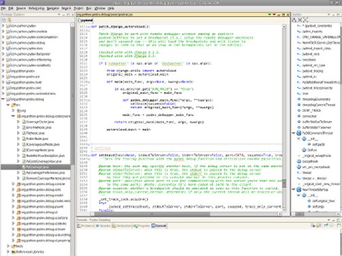Open the Navigate menu
Screen dimensions: 342x256
[53, 8]
